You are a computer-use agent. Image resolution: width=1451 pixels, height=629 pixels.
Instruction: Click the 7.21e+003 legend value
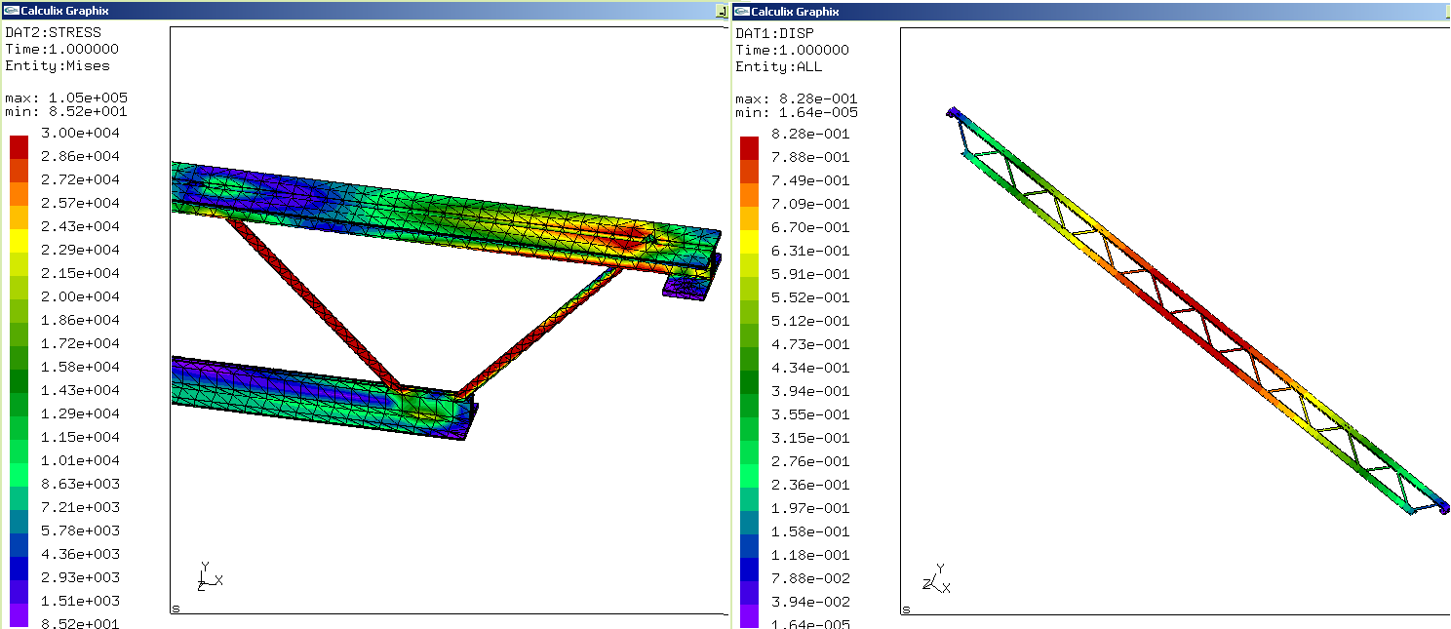(x=79, y=507)
